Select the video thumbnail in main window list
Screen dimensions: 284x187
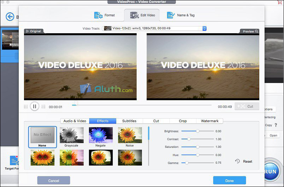pos(10,40)
